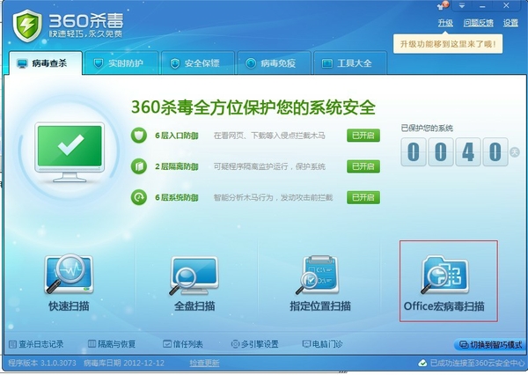Viewport: 528px width, 375px height.
Task: Click the 2层隔离防御 icon
Action: pos(139,166)
